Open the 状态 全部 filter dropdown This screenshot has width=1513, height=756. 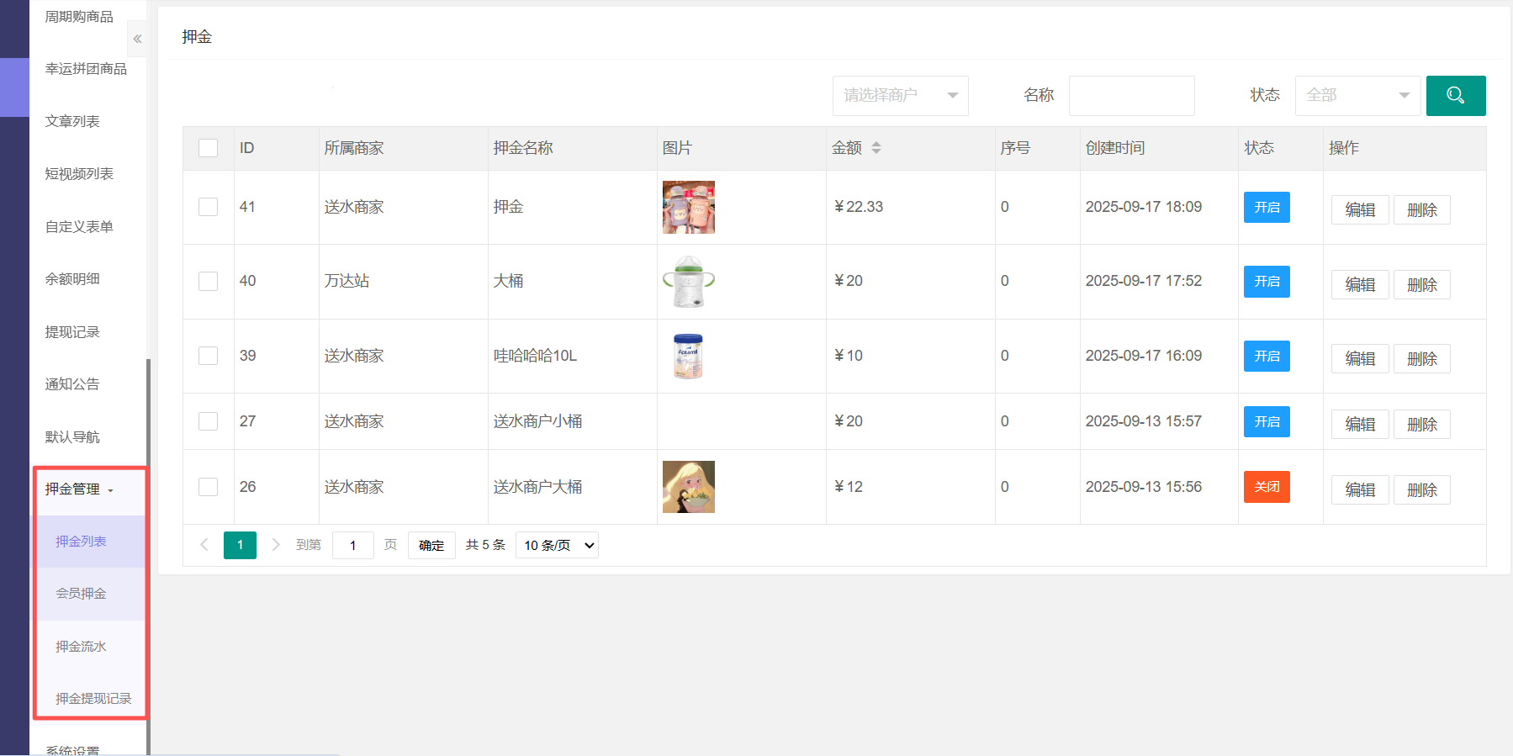(1357, 96)
